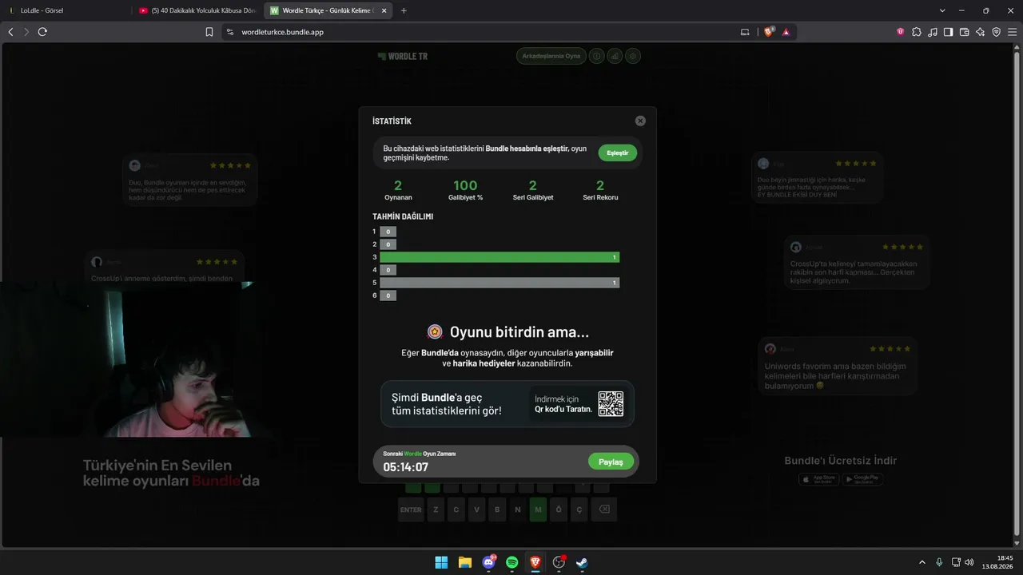Close the İstatistik dialog with the X
Image resolution: width=1023 pixels, height=575 pixels.
click(640, 121)
